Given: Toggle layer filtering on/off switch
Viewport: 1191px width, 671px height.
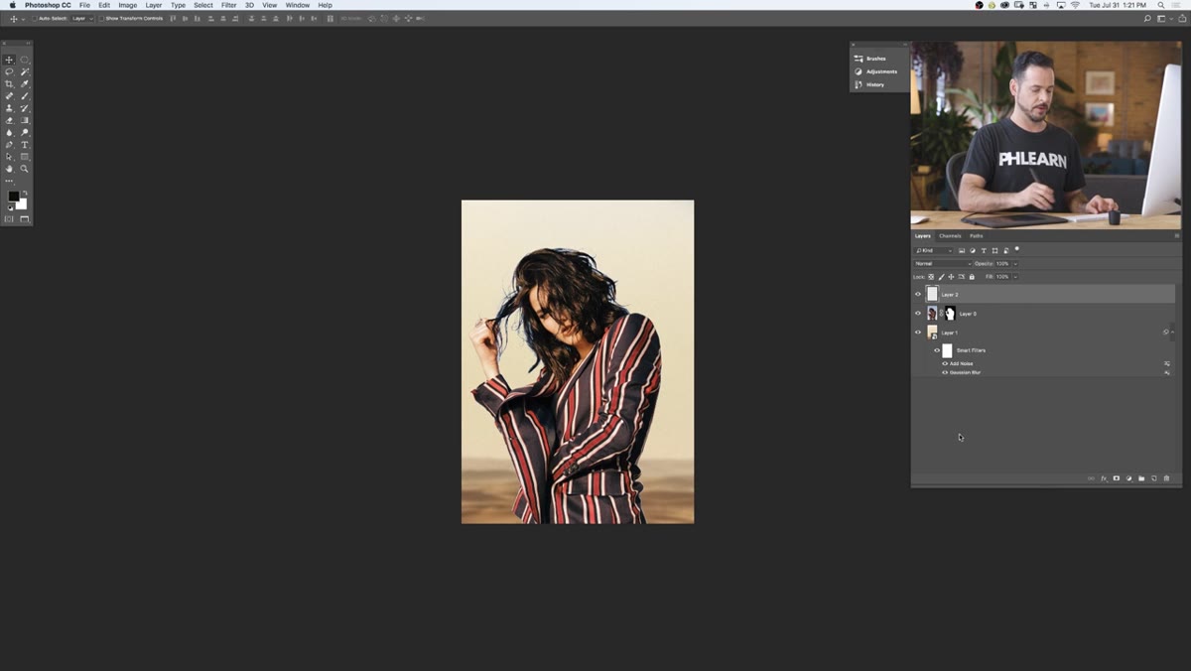Looking at the screenshot, I should click(1016, 249).
